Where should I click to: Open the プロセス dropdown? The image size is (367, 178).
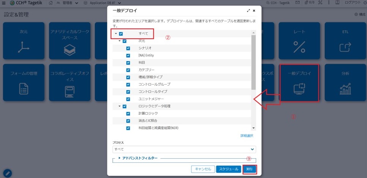point(184,150)
